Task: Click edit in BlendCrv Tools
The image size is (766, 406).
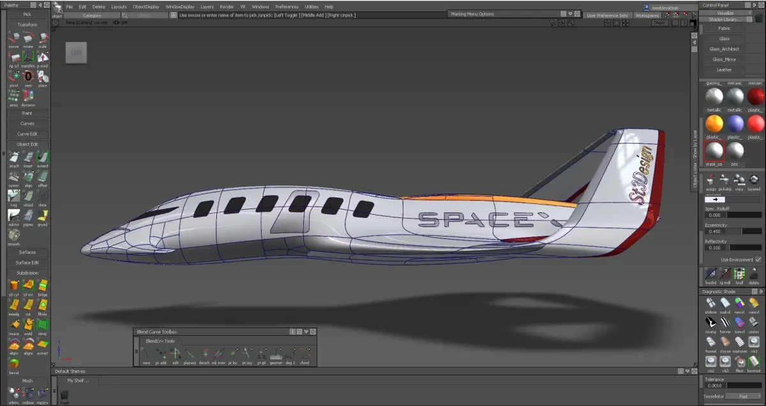Action: pyautogui.click(x=176, y=355)
